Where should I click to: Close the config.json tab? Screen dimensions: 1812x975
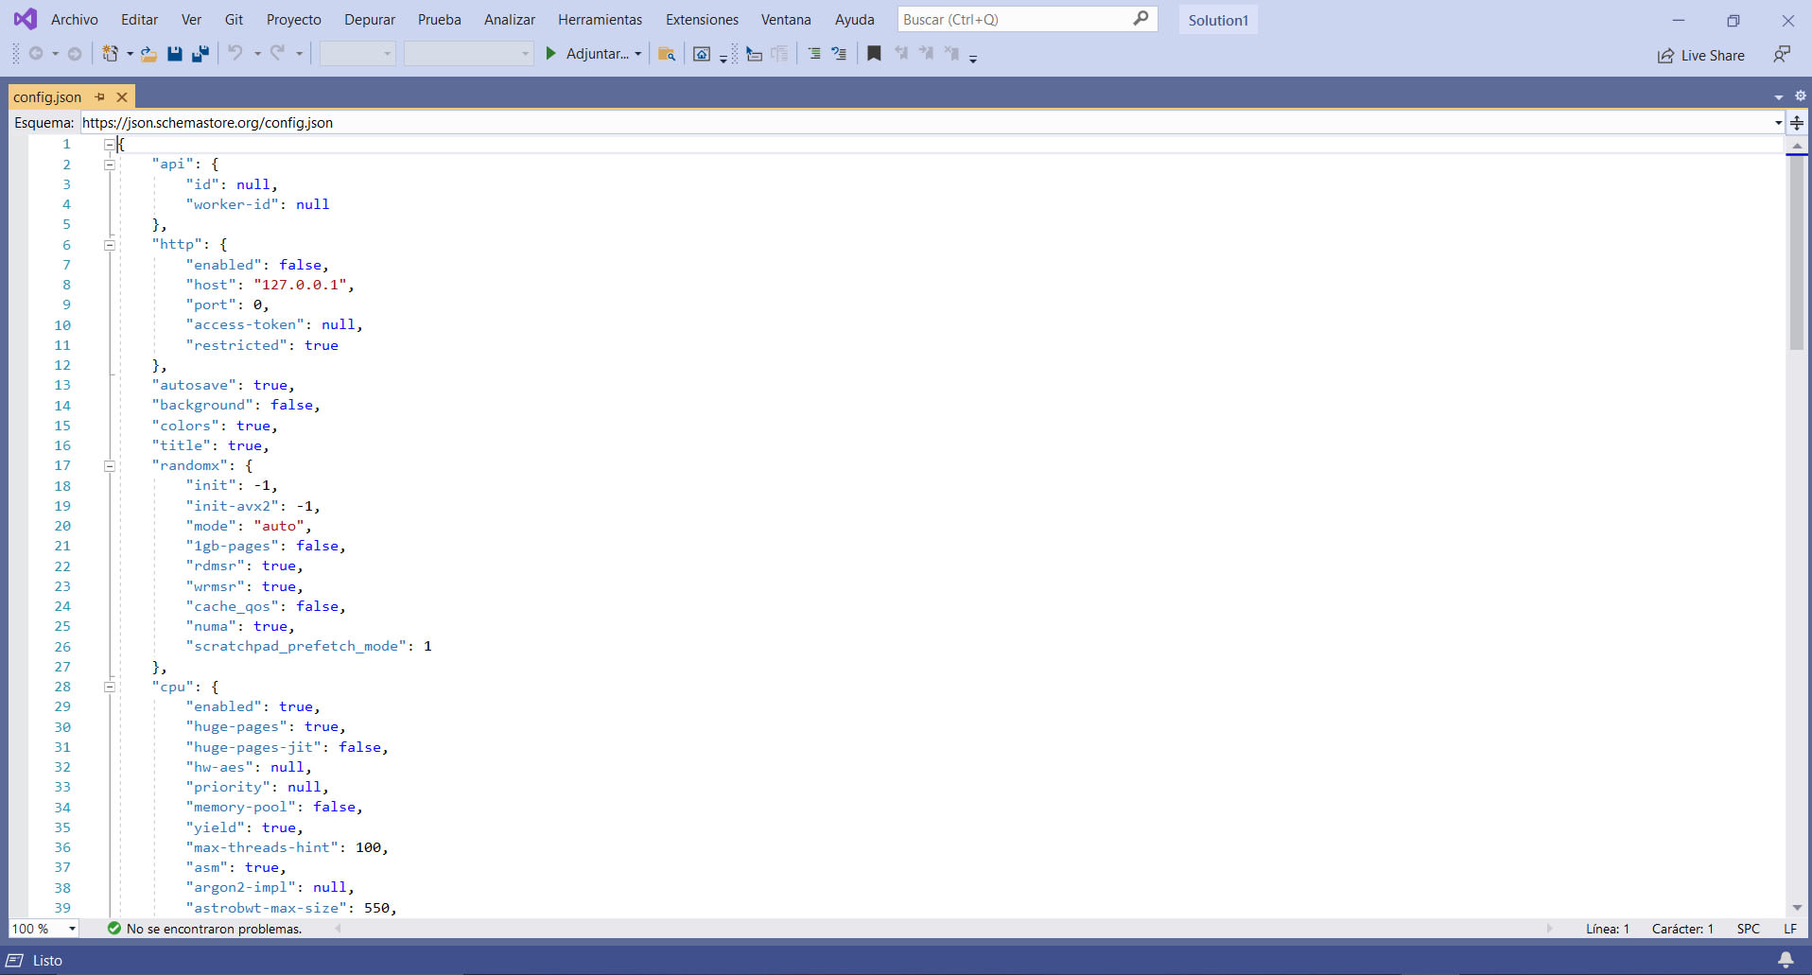[x=122, y=96]
